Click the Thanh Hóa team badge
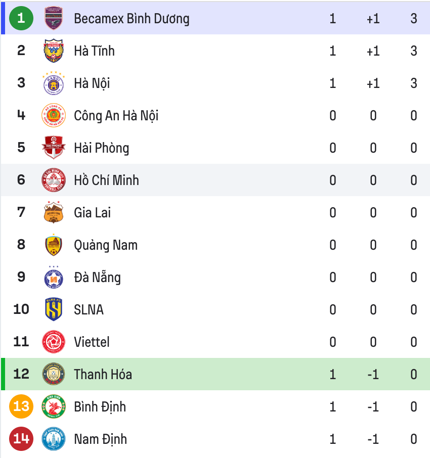This screenshot has width=430, height=458. coord(54,374)
